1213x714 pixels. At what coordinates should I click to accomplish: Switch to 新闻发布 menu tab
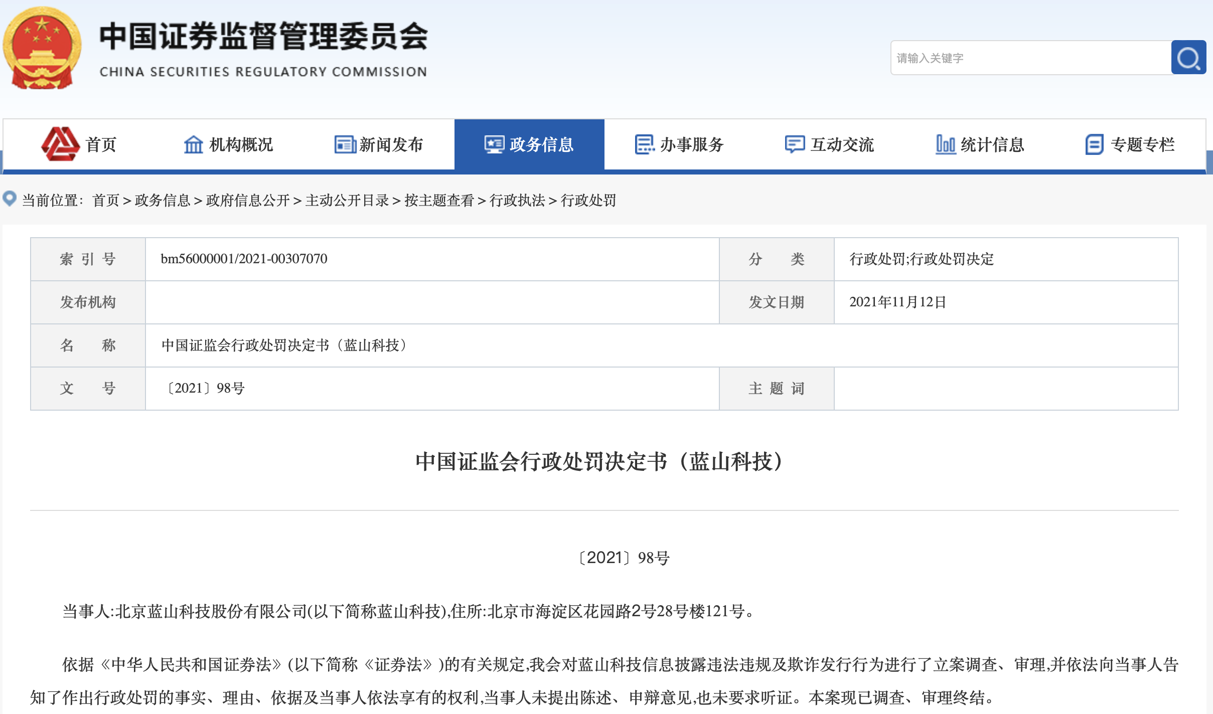(391, 144)
